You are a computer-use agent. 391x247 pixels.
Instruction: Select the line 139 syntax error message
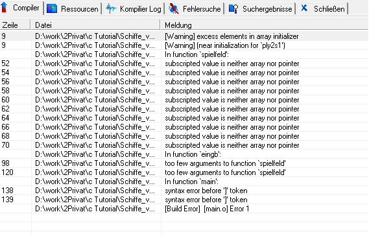(184, 200)
